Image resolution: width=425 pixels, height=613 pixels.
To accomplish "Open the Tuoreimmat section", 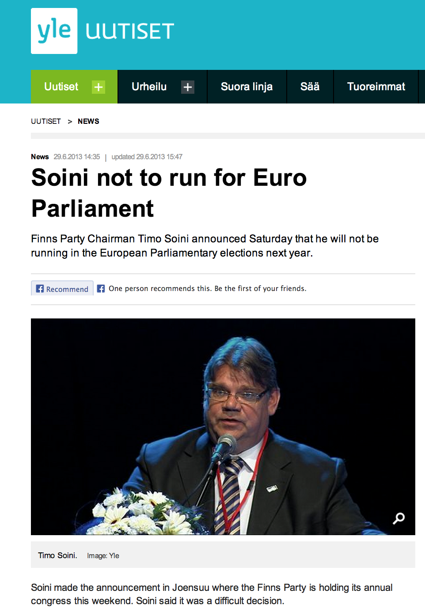I will [x=376, y=87].
